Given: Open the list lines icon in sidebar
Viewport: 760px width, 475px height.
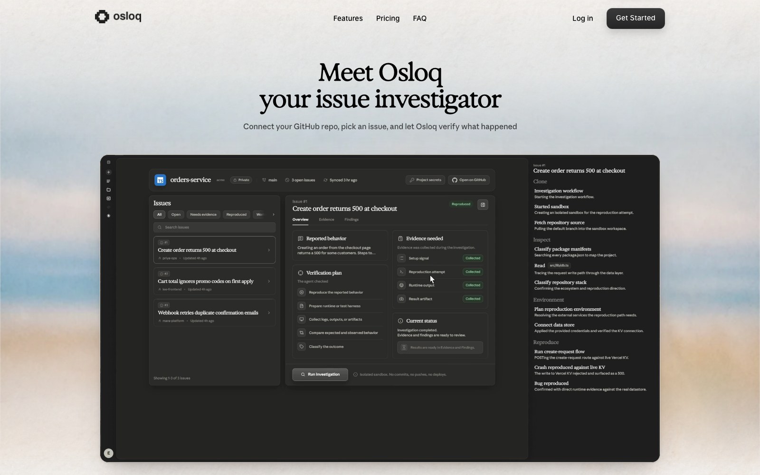Looking at the screenshot, I should [108, 181].
